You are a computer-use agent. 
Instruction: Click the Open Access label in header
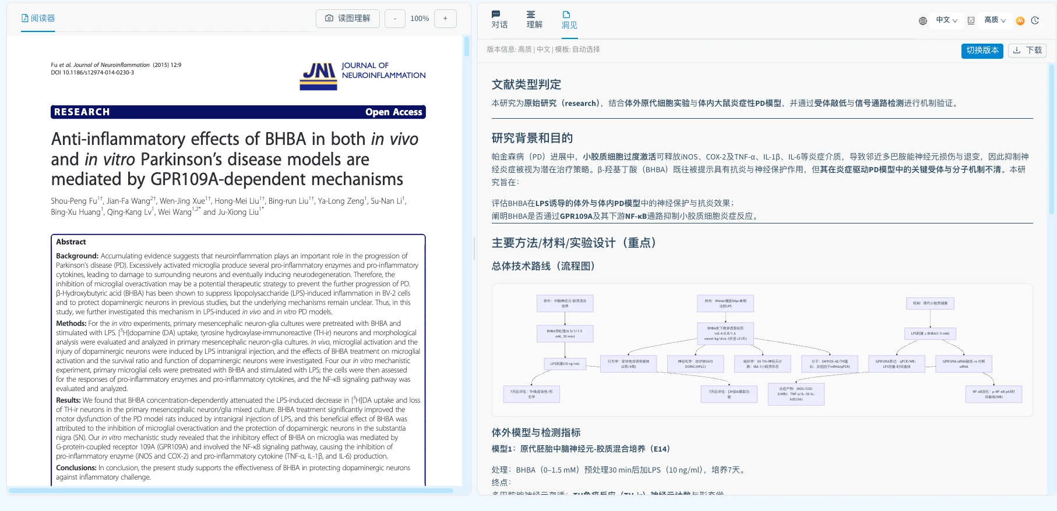(393, 112)
